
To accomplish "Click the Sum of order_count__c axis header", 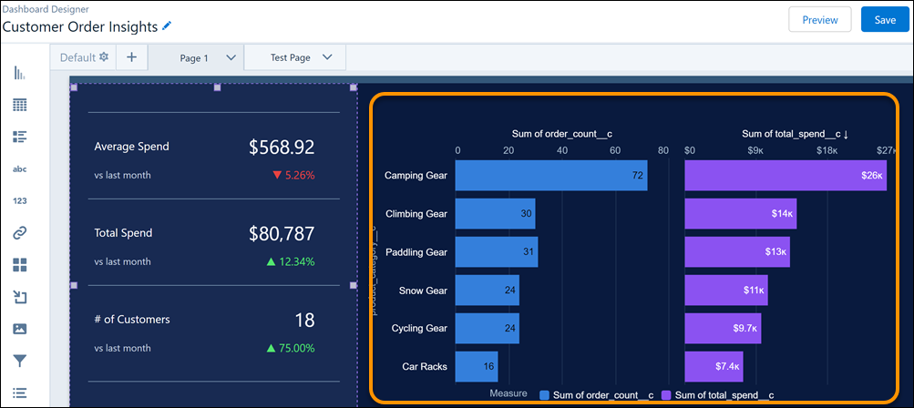I will [562, 134].
